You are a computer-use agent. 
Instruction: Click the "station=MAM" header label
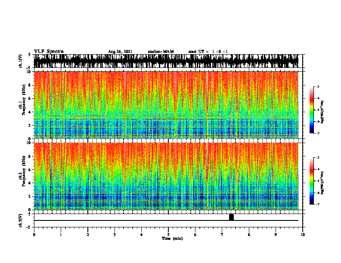pyautogui.click(x=161, y=52)
